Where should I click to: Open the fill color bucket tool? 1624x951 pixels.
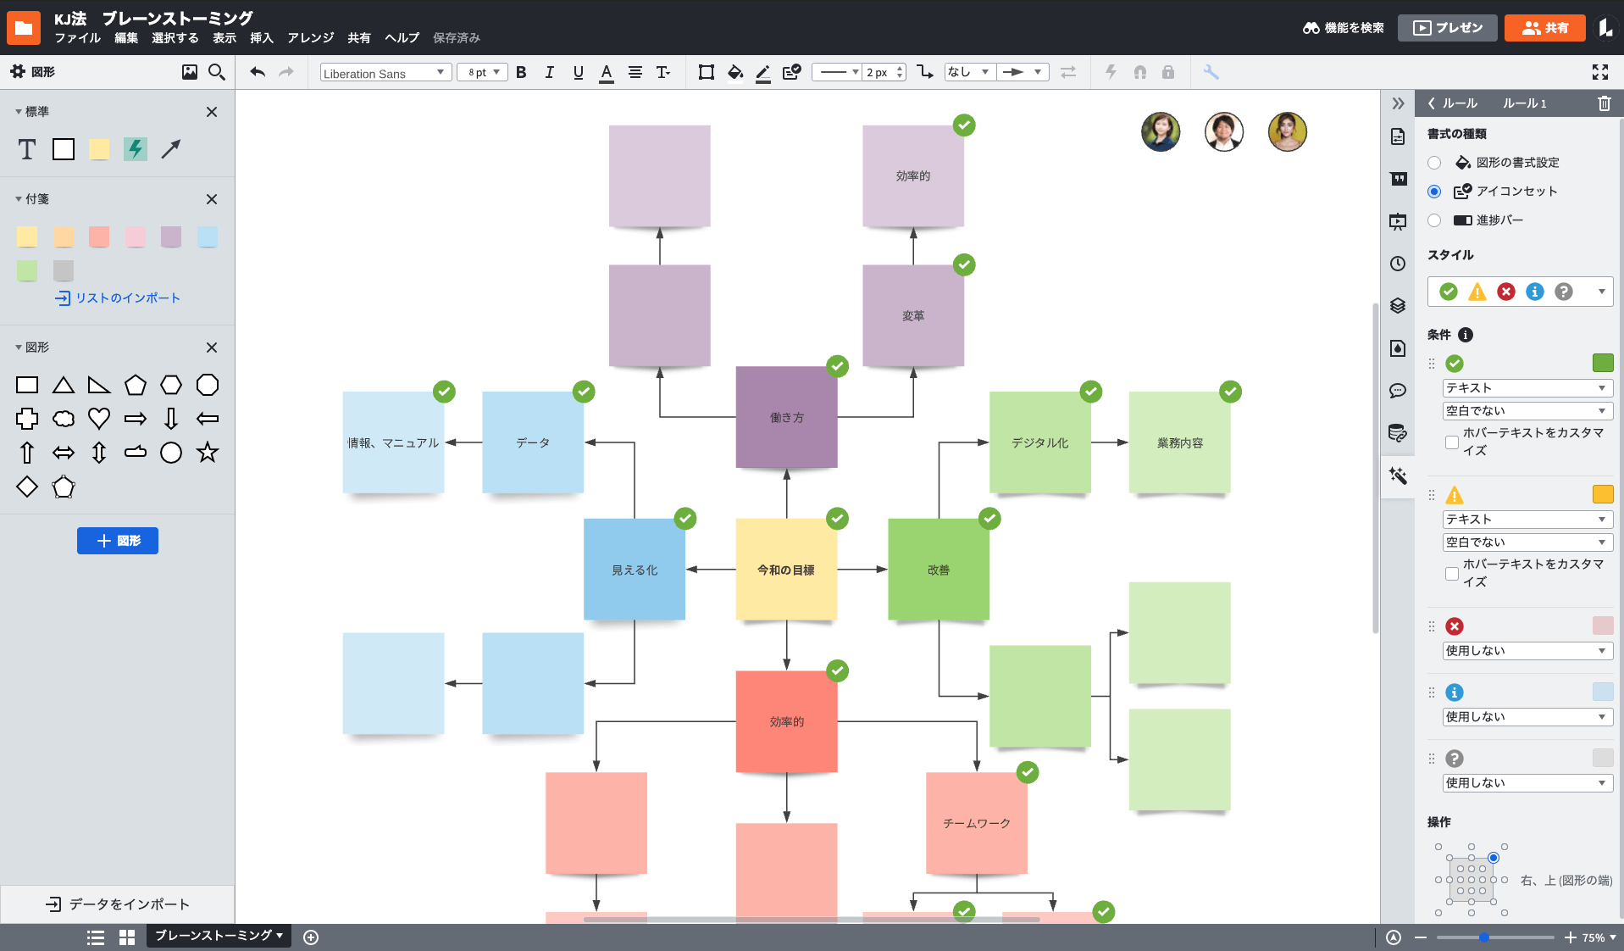tap(734, 72)
